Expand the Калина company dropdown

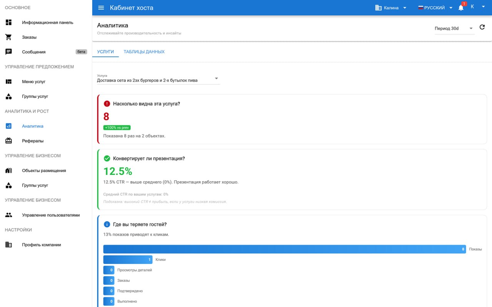pos(391,8)
